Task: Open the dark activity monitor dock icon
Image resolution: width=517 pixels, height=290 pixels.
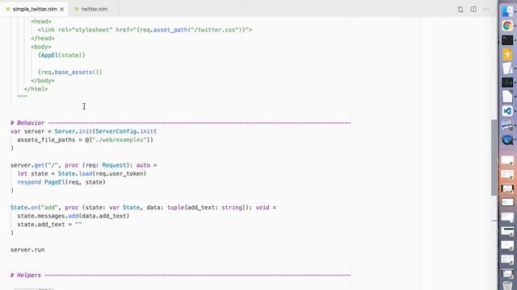Action: 507,82
